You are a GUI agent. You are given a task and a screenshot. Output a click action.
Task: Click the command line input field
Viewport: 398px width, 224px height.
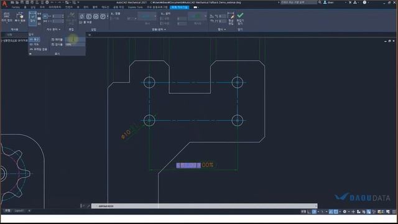[x=205, y=206]
